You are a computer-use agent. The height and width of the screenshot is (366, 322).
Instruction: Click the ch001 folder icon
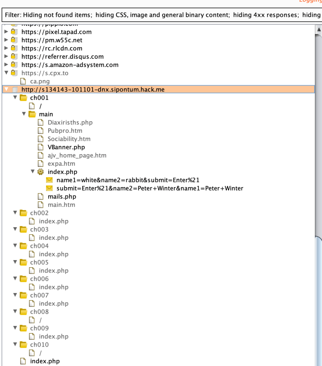pyautogui.click(x=23, y=98)
